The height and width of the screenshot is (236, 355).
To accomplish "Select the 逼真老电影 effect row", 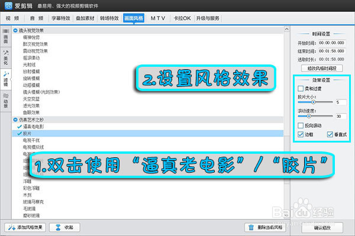I will (147, 127).
